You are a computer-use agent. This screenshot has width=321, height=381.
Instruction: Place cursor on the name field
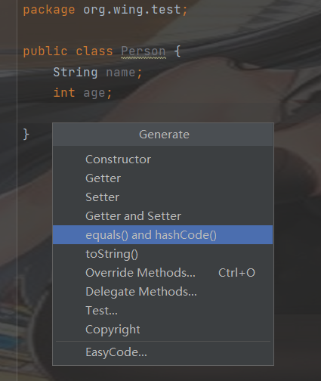point(121,73)
